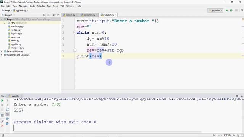
Task: Open Run panel settings gear
Action: pyautogui.click(x=237, y=96)
